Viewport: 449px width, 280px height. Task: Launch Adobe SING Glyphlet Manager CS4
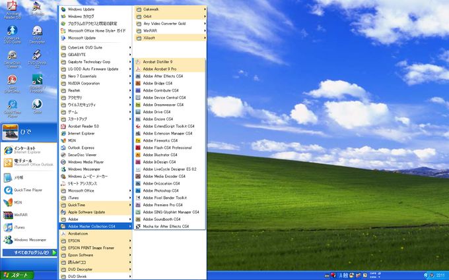170,212
